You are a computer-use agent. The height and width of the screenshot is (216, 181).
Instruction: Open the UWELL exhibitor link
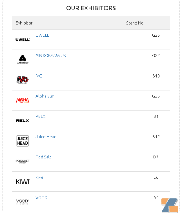[42, 35]
